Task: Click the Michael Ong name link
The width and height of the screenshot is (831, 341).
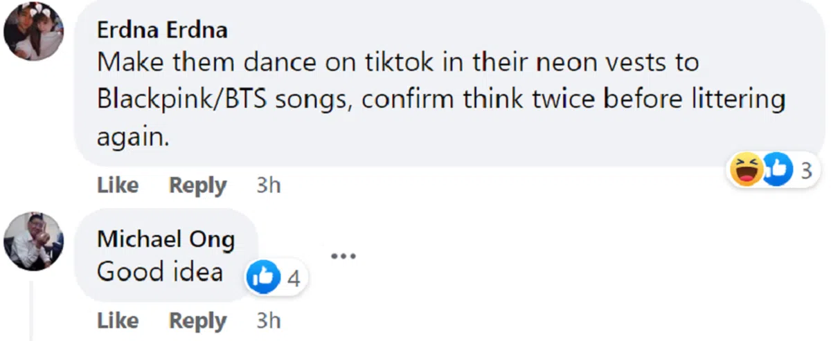Action: pos(166,239)
